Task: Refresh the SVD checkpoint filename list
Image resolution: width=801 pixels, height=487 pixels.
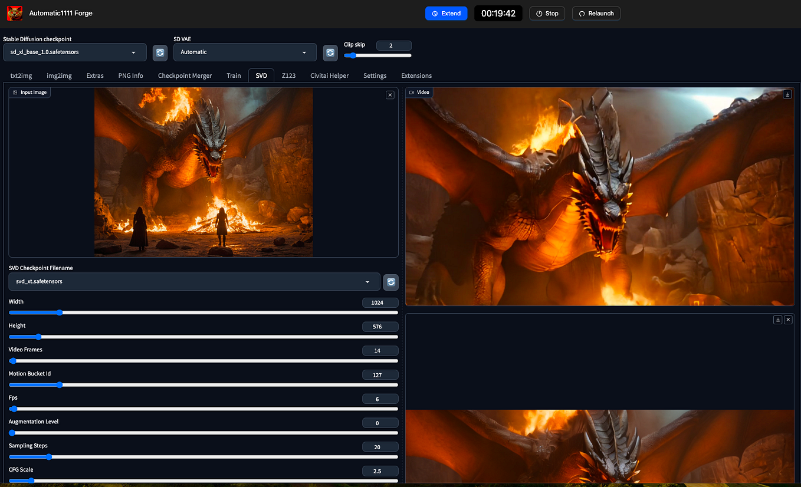Action: pos(390,282)
